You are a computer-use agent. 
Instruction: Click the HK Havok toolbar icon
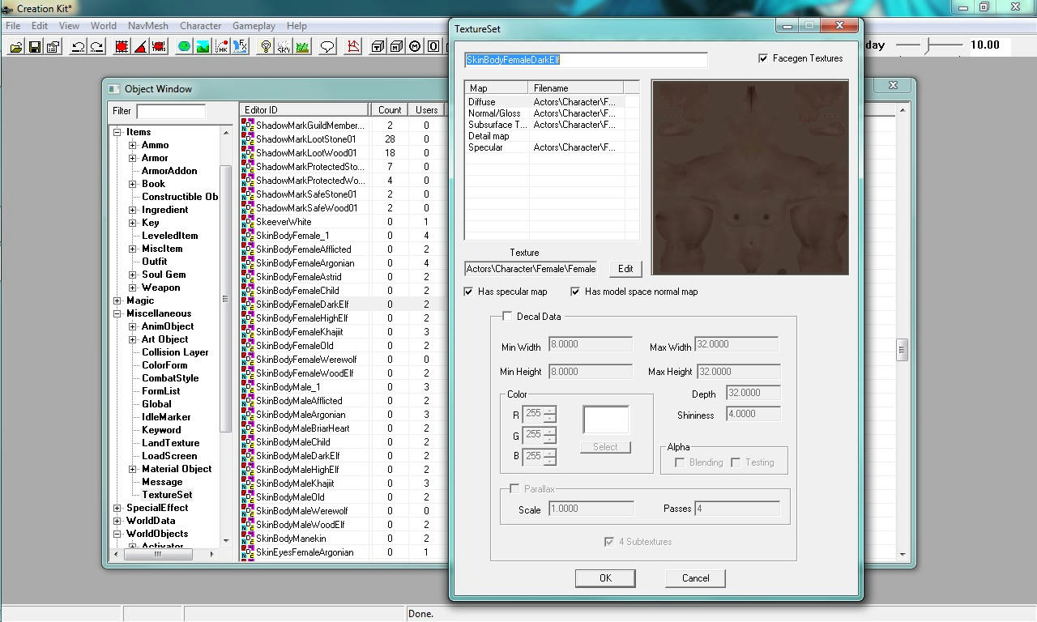click(221, 47)
